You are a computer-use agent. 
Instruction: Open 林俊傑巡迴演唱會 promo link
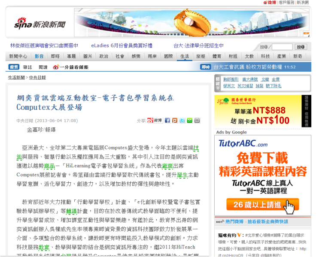click(x=44, y=45)
